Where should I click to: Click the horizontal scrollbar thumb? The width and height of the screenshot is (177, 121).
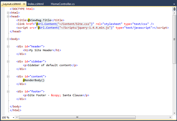click(77, 117)
